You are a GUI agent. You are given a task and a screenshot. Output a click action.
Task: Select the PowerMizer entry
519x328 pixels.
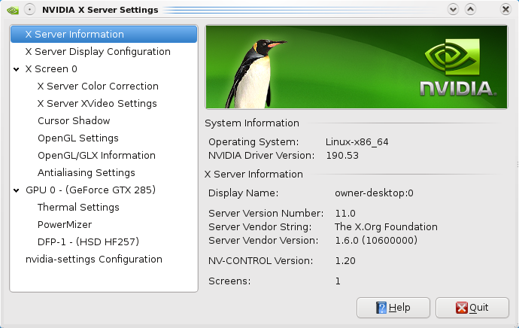pyautogui.click(x=65, y=225)
